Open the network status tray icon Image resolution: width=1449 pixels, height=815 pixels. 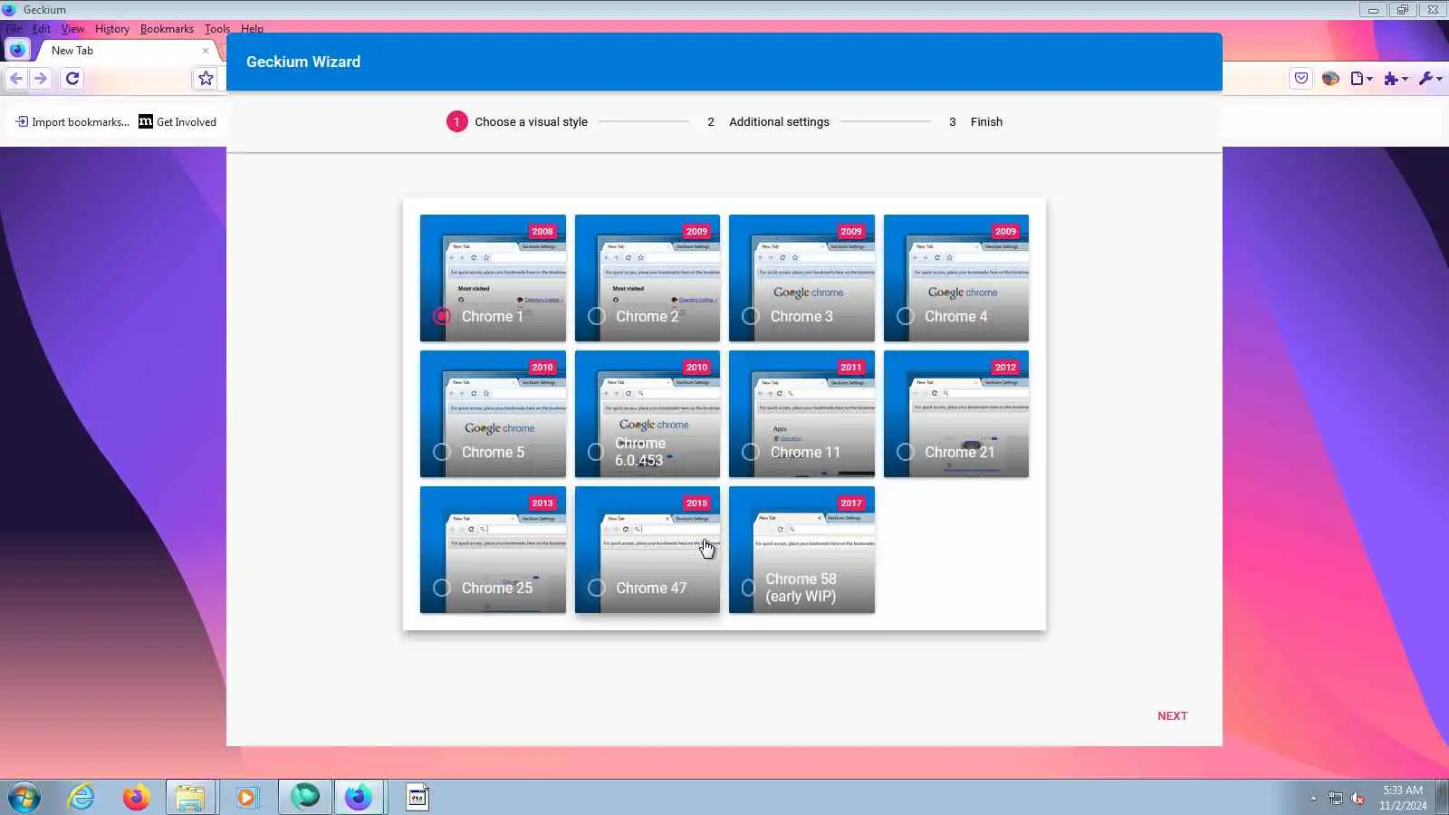[1336, 798]
